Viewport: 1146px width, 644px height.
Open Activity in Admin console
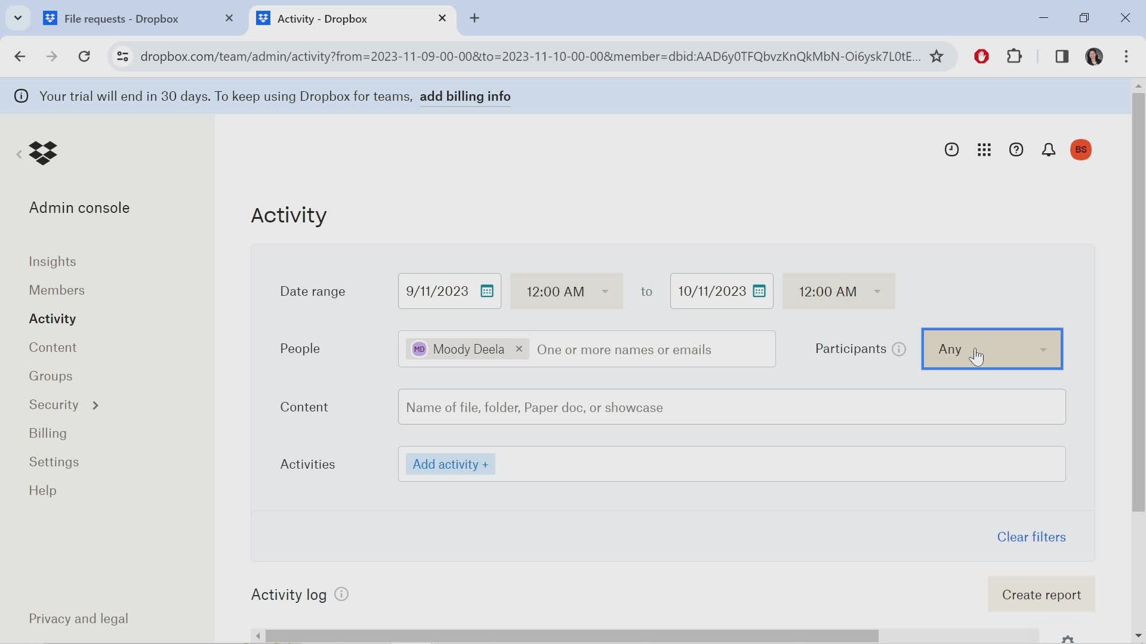53,319
